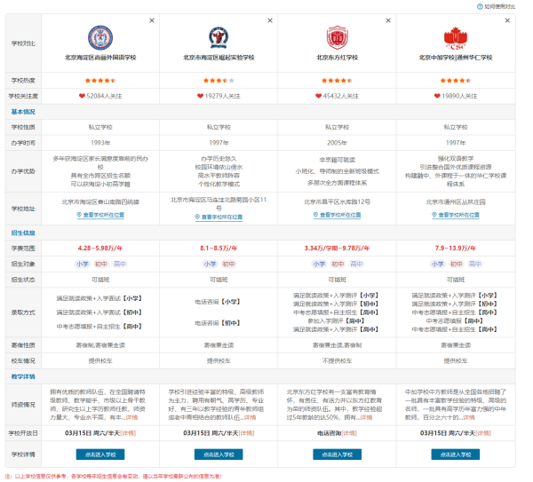Click 点击进入学校 button for 北京中加学校
533x482 pixels.
click(x=456, y=454)
